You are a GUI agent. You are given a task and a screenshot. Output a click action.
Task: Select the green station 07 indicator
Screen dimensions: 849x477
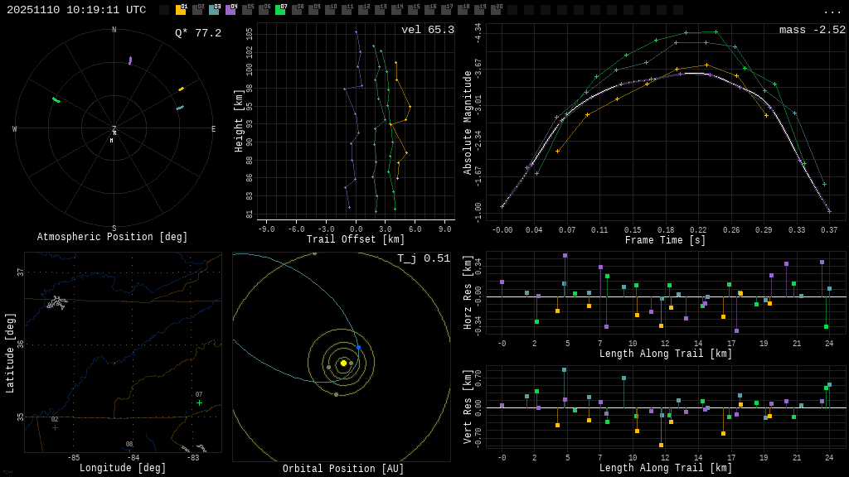[x=280, y=10]
